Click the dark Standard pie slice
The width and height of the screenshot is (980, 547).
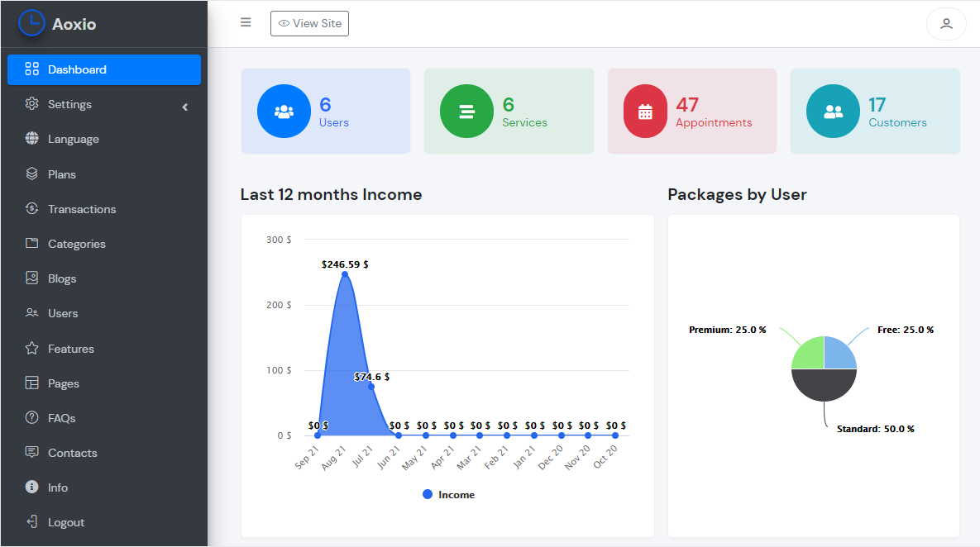click(x=824, y=385)
